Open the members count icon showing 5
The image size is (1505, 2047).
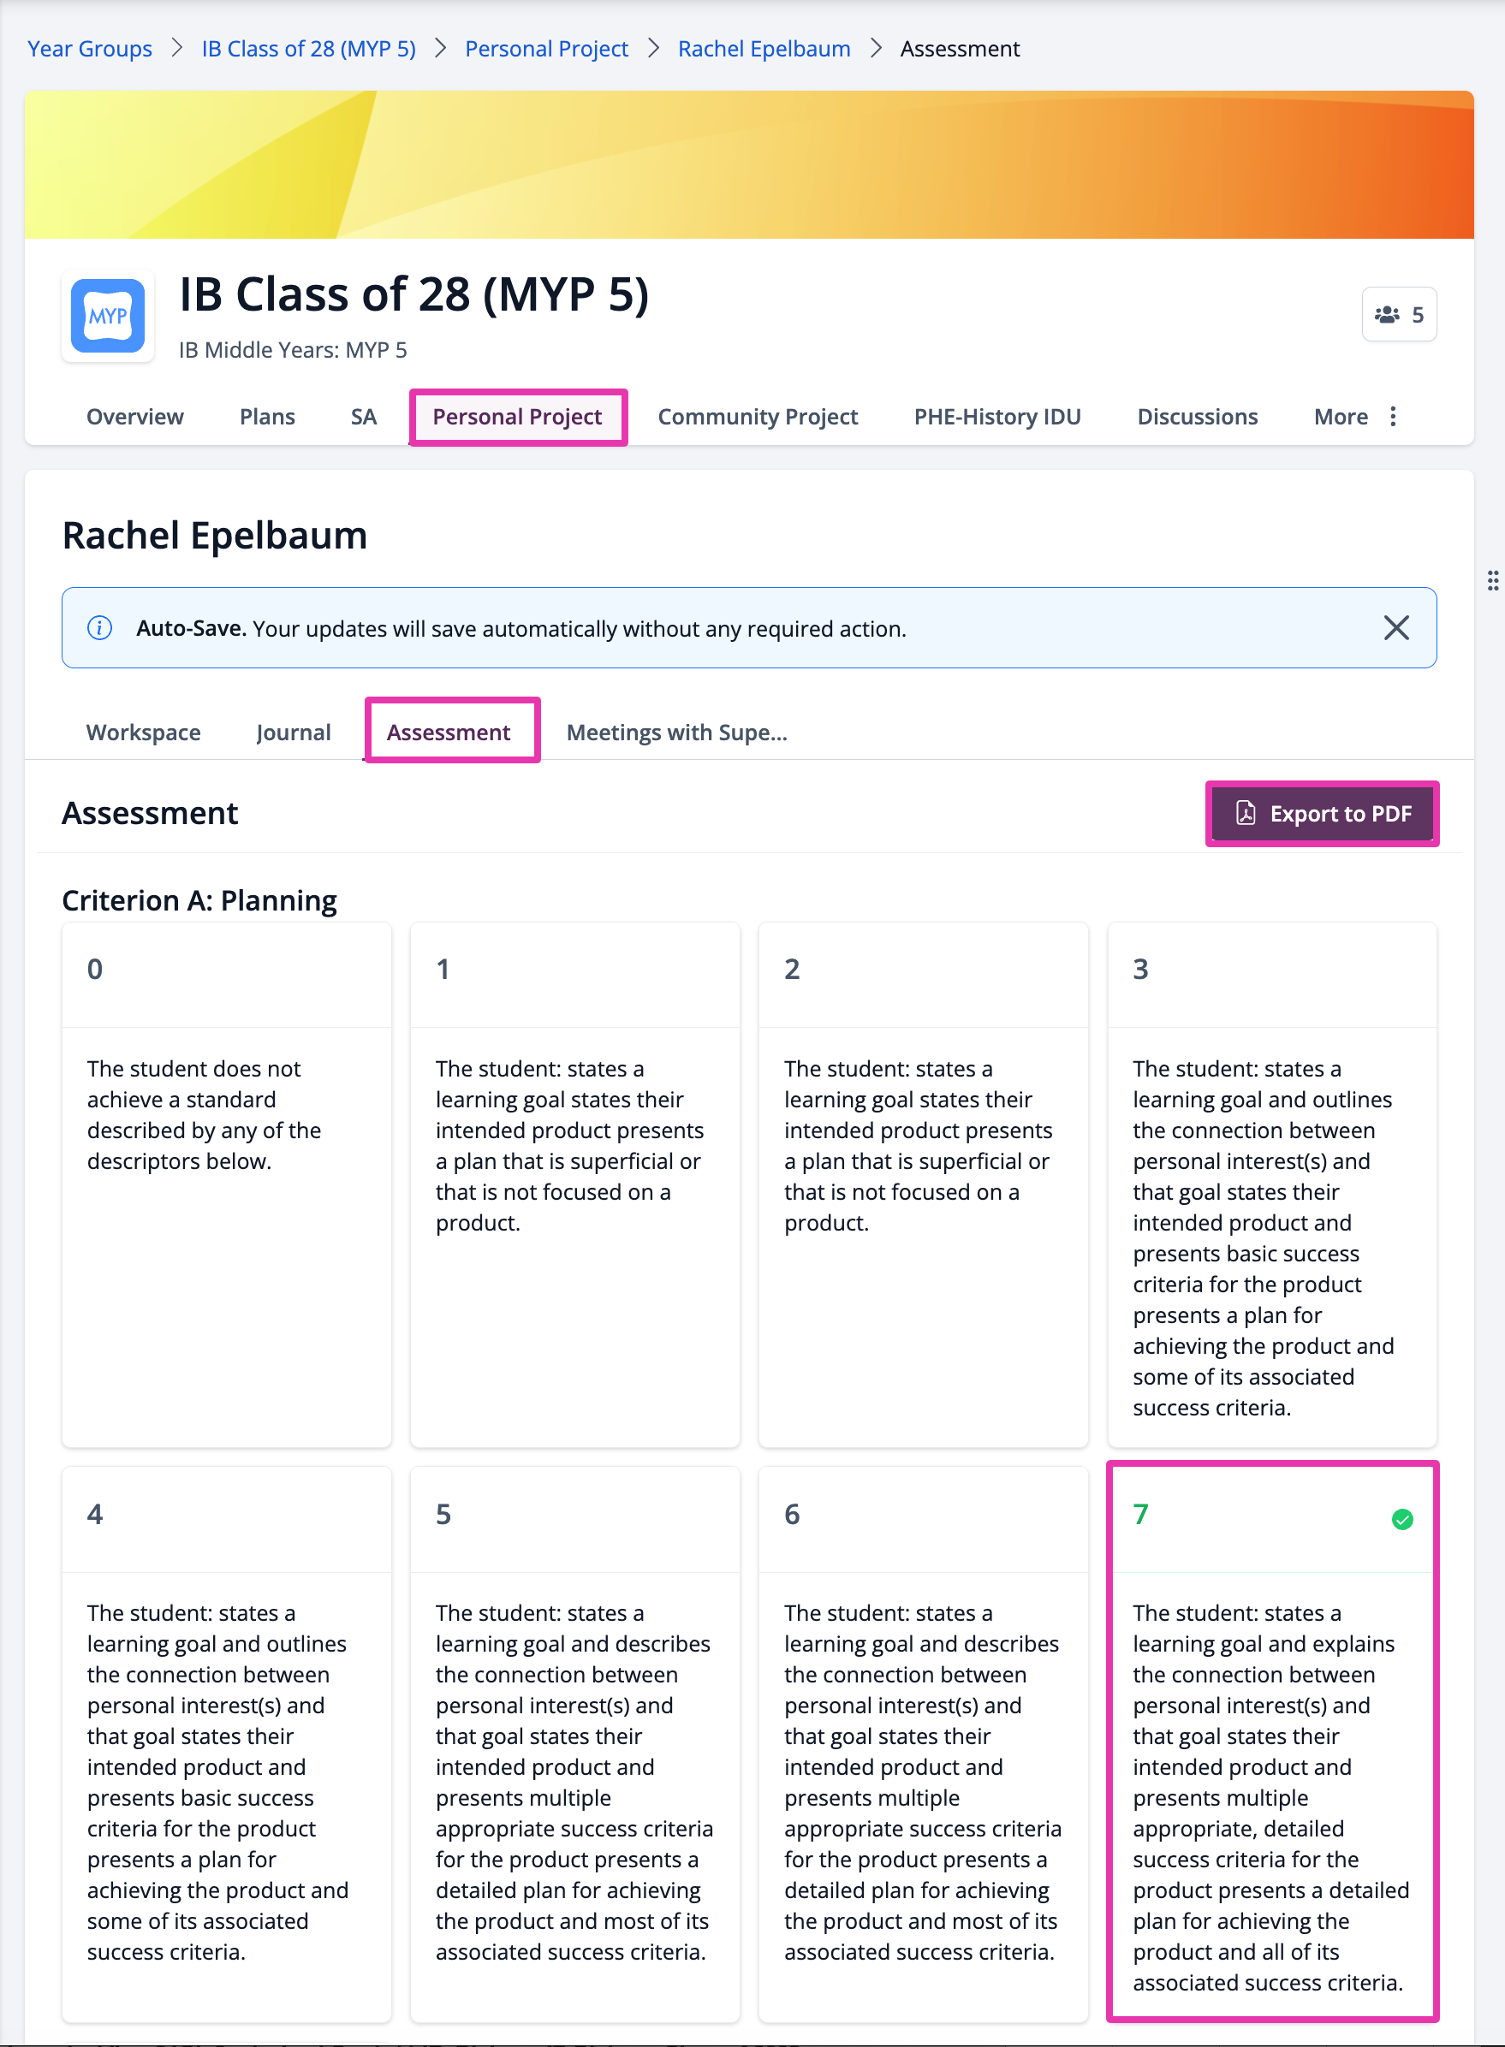coord(1398,315)
